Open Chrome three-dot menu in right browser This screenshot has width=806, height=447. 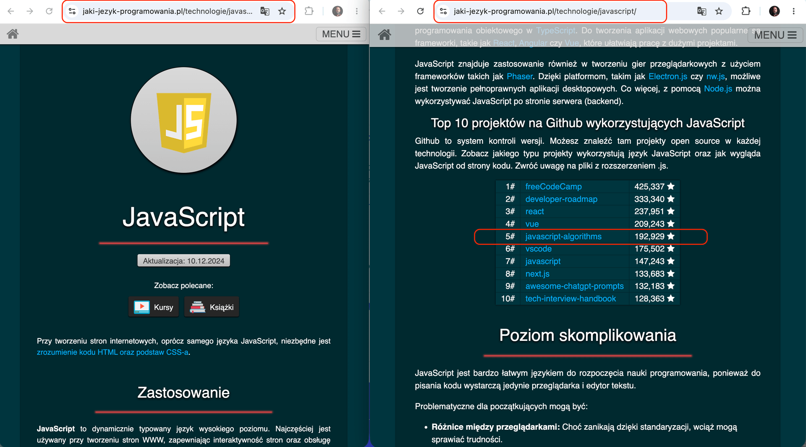793,11
